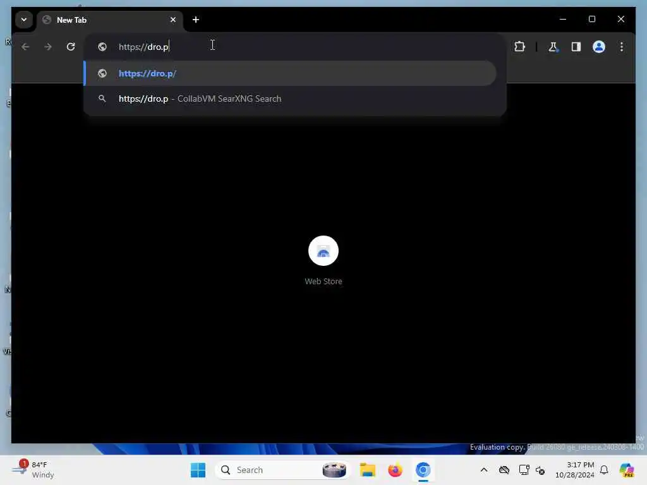The height and width of the screenshot is (485, 647).
Task: Close the New Tab tab
Action: [x=173, y=20]
